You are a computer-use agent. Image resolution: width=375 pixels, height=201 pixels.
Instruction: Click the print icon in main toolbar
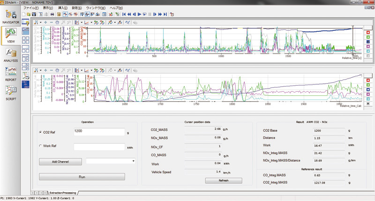point(52,14)
